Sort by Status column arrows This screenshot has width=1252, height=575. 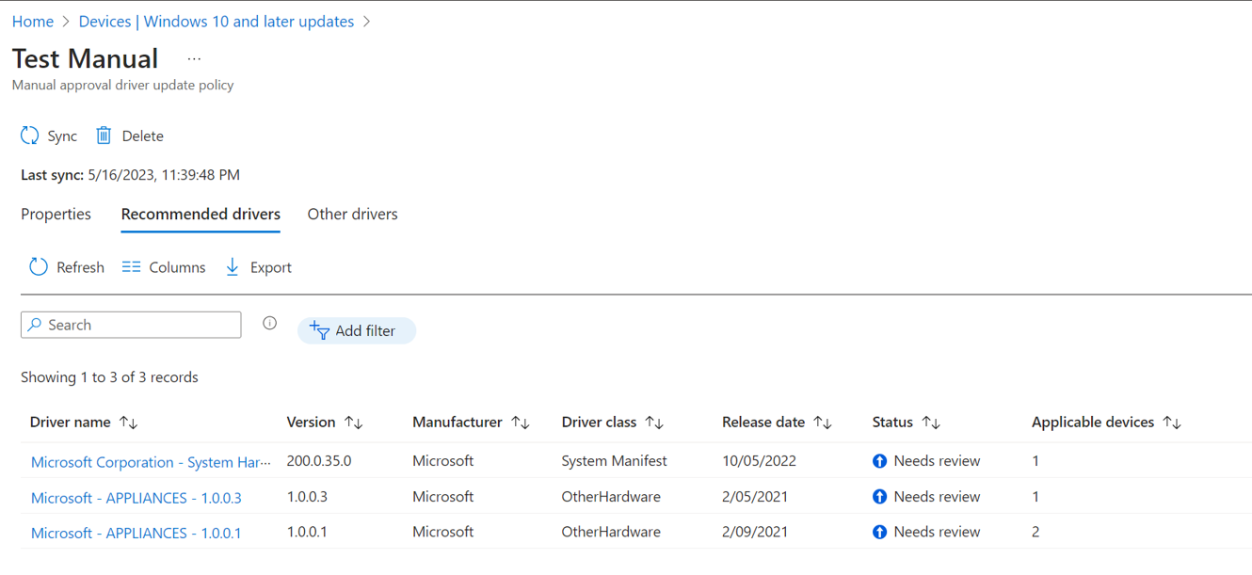(x=931, y=423)
